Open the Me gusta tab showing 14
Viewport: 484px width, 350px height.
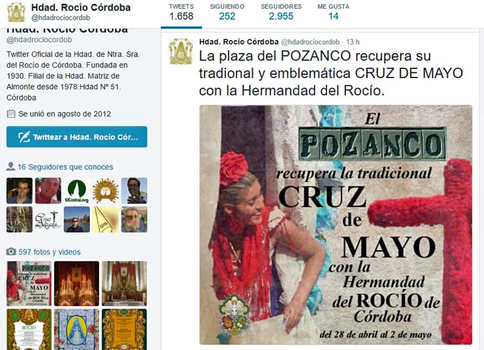334,12
